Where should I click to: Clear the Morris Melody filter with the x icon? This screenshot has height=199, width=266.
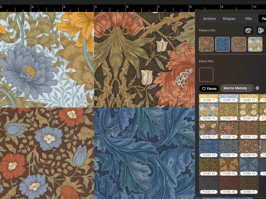pos(257,88)
